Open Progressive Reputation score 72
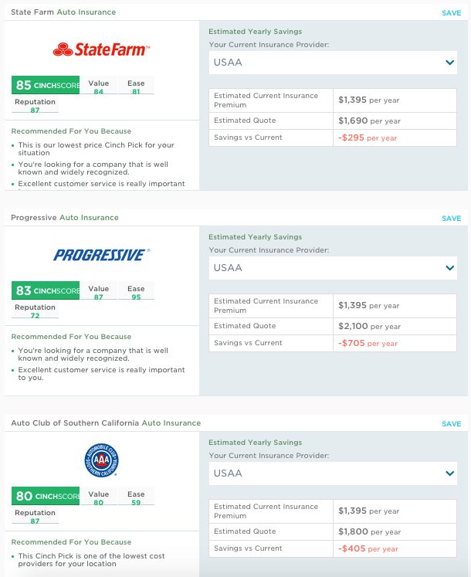Image resolution: width=471 pixels, height=577 pixels. 35,311
